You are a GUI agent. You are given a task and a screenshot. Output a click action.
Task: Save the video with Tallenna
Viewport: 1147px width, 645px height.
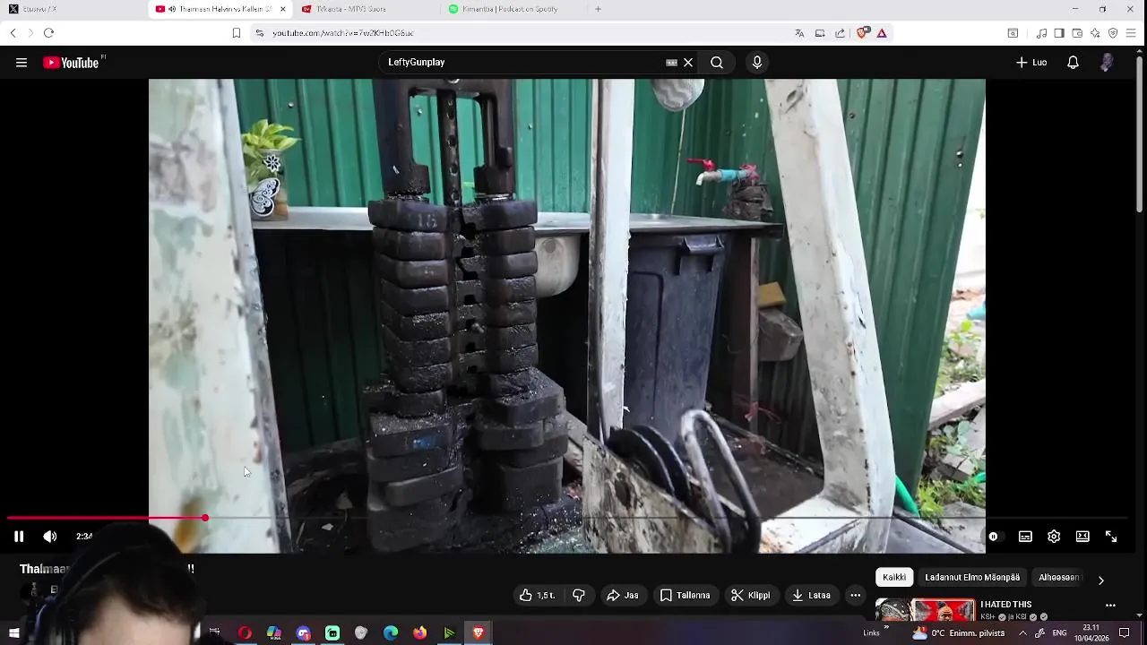point(686,595)
